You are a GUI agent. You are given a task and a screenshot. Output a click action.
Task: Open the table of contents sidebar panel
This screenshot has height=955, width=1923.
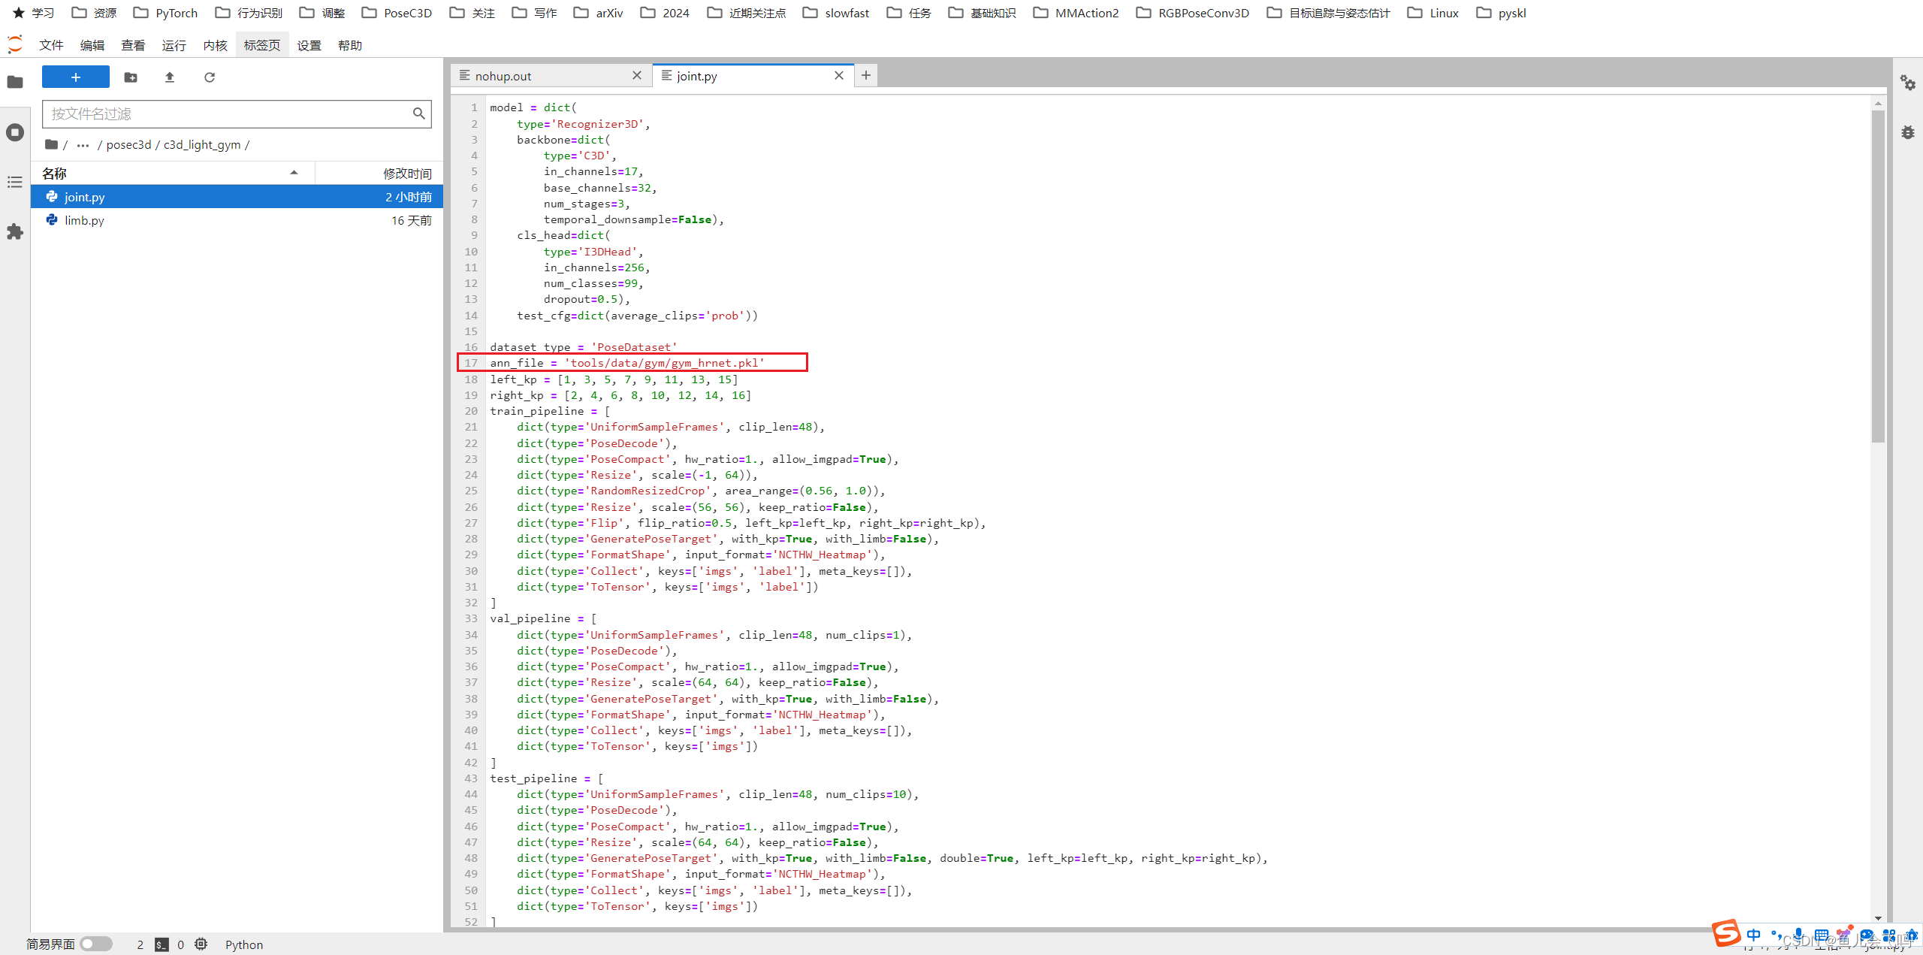15,182
